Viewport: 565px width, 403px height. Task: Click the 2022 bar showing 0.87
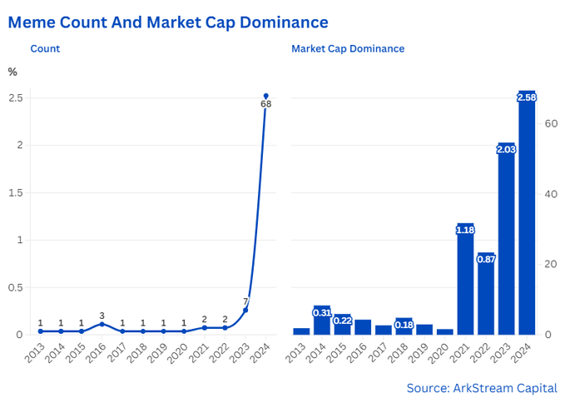pyautogui.click(x=486, y=294)
